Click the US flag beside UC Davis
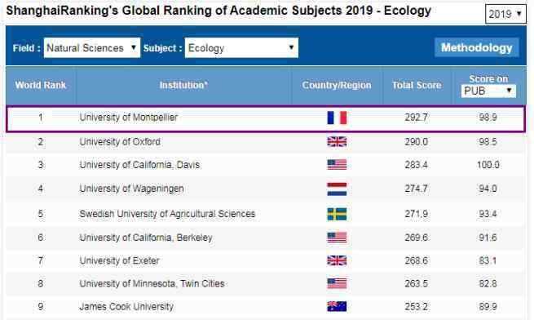This screenshot has width=534, height=320. tap(337, 165)
